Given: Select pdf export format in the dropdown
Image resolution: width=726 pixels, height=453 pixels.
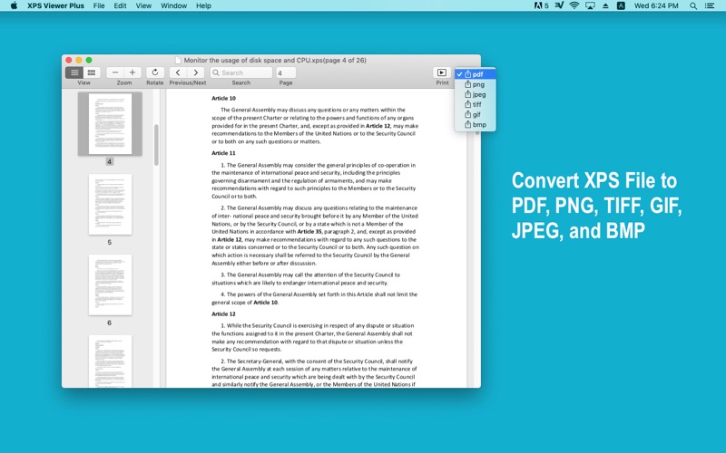Looking at the screenshot, I should pyautogui.click(x=475, y=74).
